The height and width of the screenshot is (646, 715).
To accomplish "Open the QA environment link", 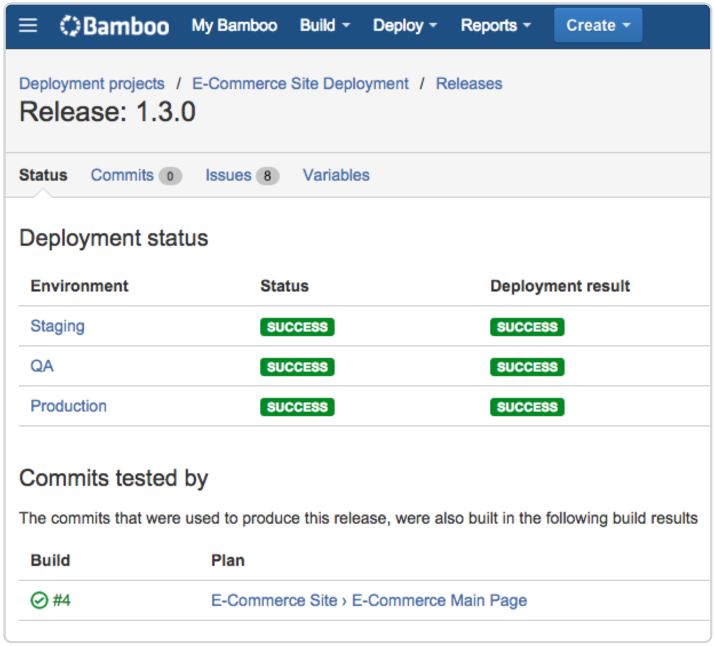I will pyautogui.click(x=42, y=366).
